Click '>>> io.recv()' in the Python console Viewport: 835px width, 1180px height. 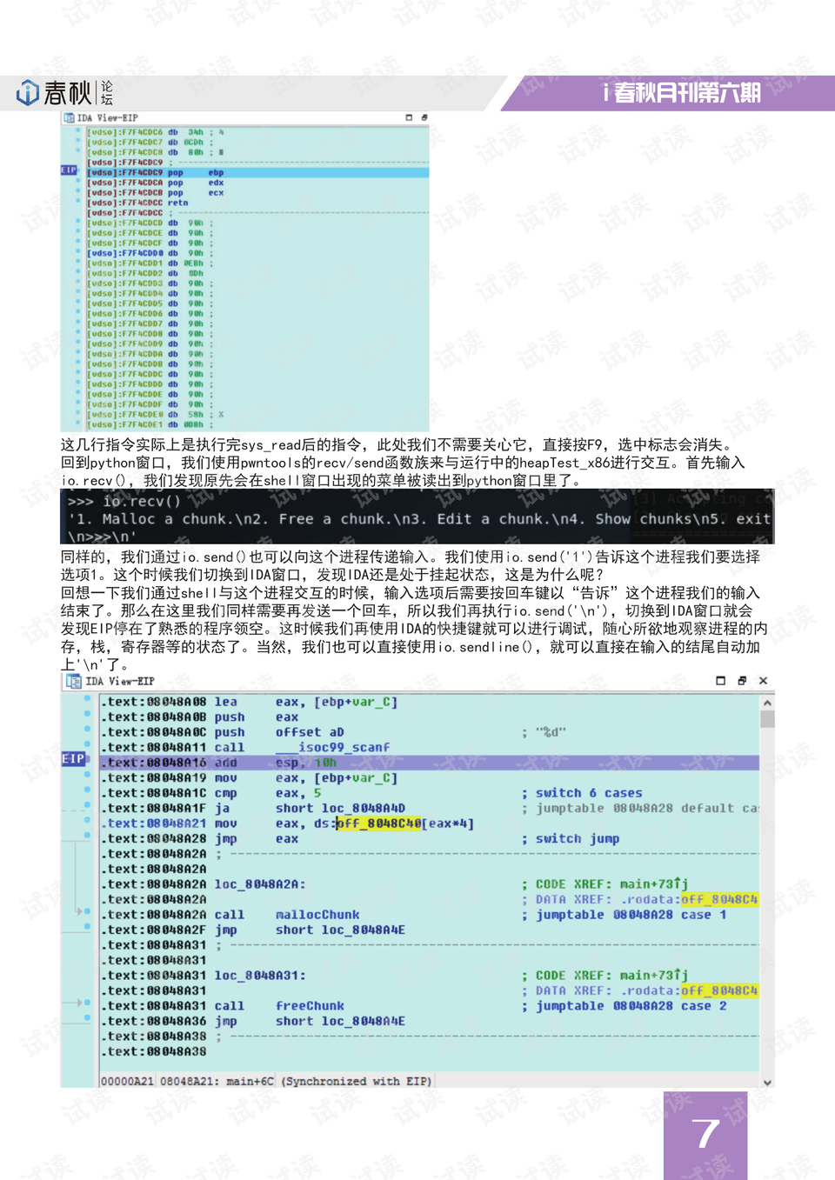(x=124, y=501)
